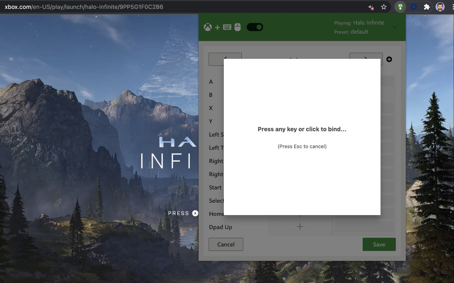Click the mouse icon in the green header
Image resolution: width=454 pixels, height=283 pixels.
coord(238,27)
